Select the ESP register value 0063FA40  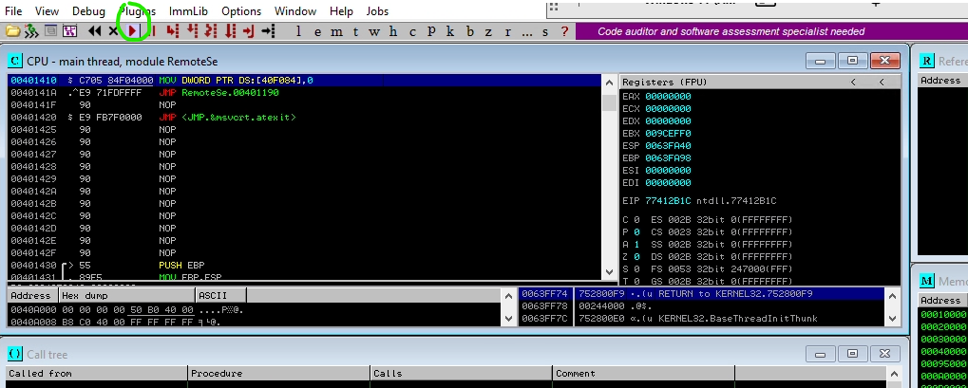pyautogui.click(x=668, y=145)
